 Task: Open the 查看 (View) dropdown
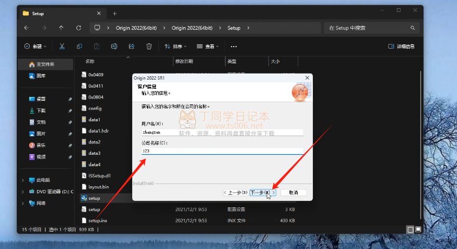tap(208, 47)
